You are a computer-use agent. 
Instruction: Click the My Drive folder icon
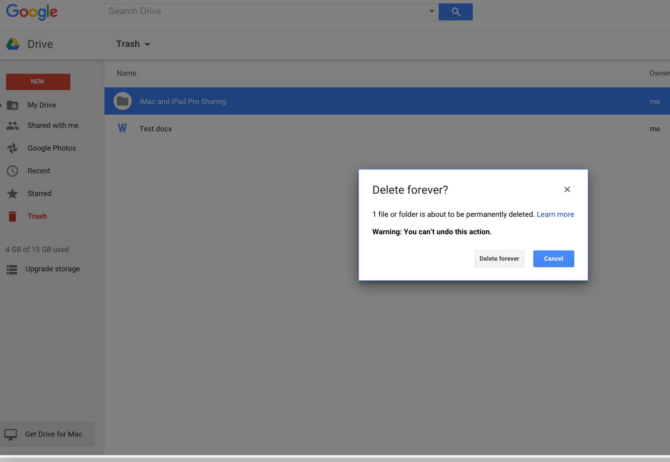pos(13,105)
